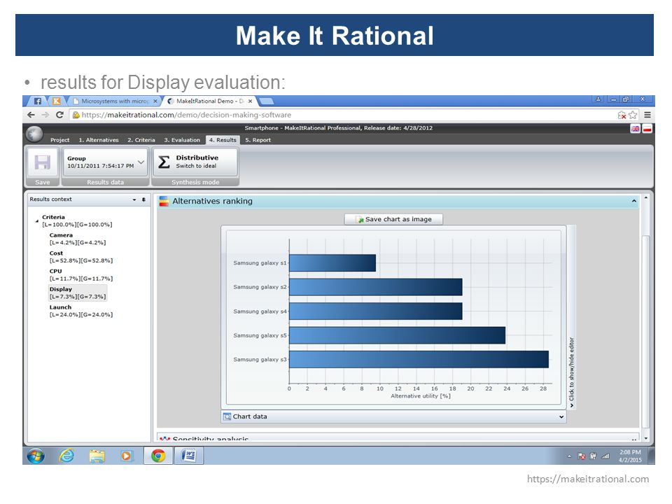672x504 pixels.
Task: Click the MakeItRational globe logo button
Action: [34, 134]
